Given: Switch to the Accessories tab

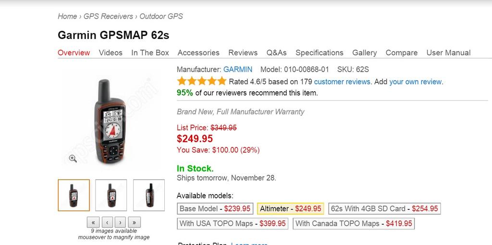Looking at the screenshot, I should [x=198, y=53].
